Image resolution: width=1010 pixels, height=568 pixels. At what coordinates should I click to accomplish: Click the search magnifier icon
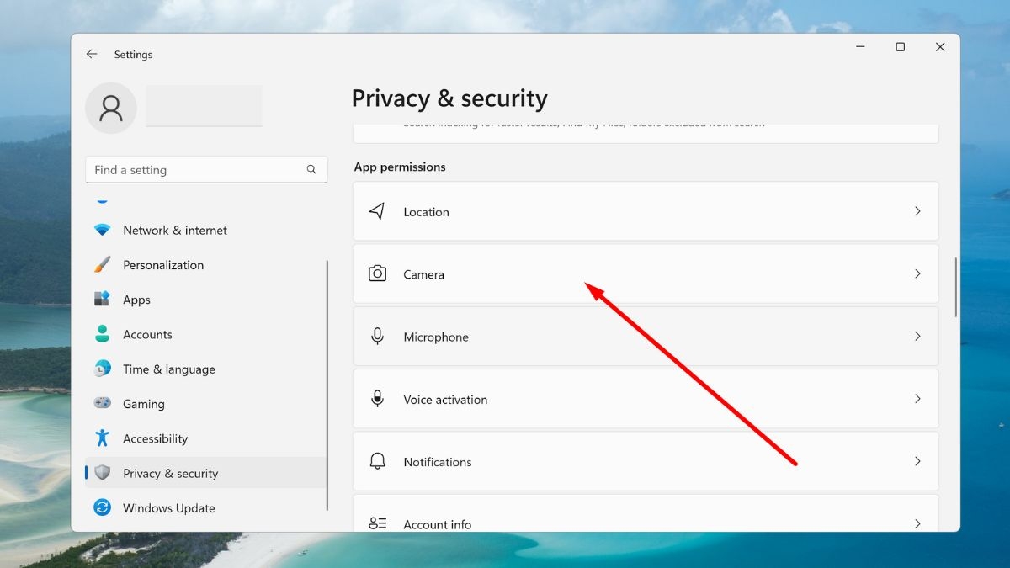(x=311, y=170)
